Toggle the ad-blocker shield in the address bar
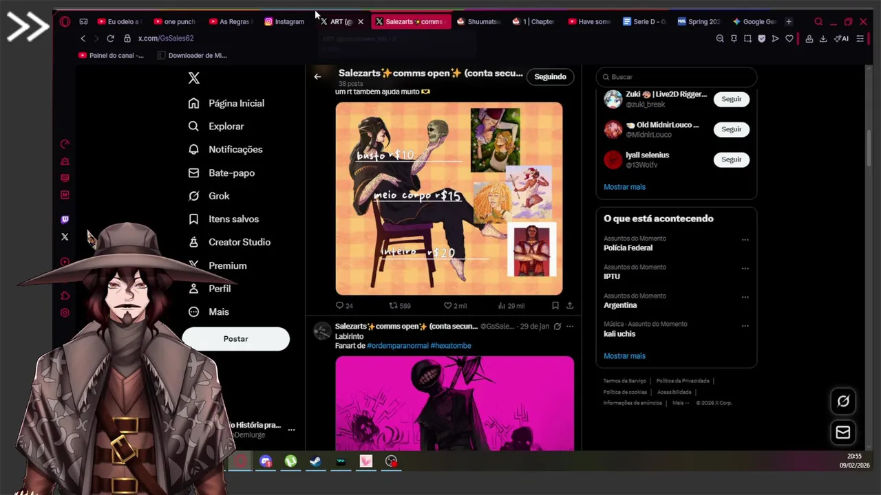 pos(761,38)
